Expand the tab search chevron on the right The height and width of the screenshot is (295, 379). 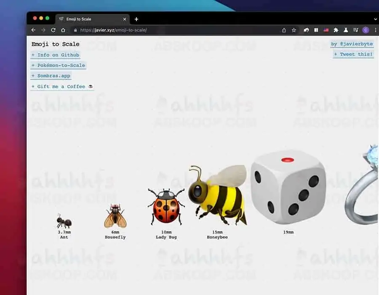tap(375, 19)
